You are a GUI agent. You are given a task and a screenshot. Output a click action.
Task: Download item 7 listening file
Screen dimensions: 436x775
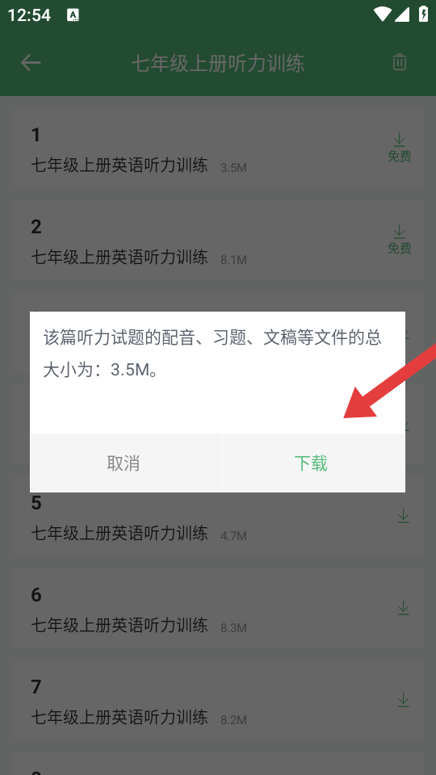tap(404, 699)
